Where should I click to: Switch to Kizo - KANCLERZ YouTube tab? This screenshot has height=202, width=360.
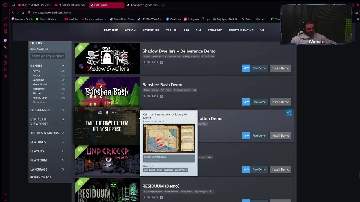[34, 5]
